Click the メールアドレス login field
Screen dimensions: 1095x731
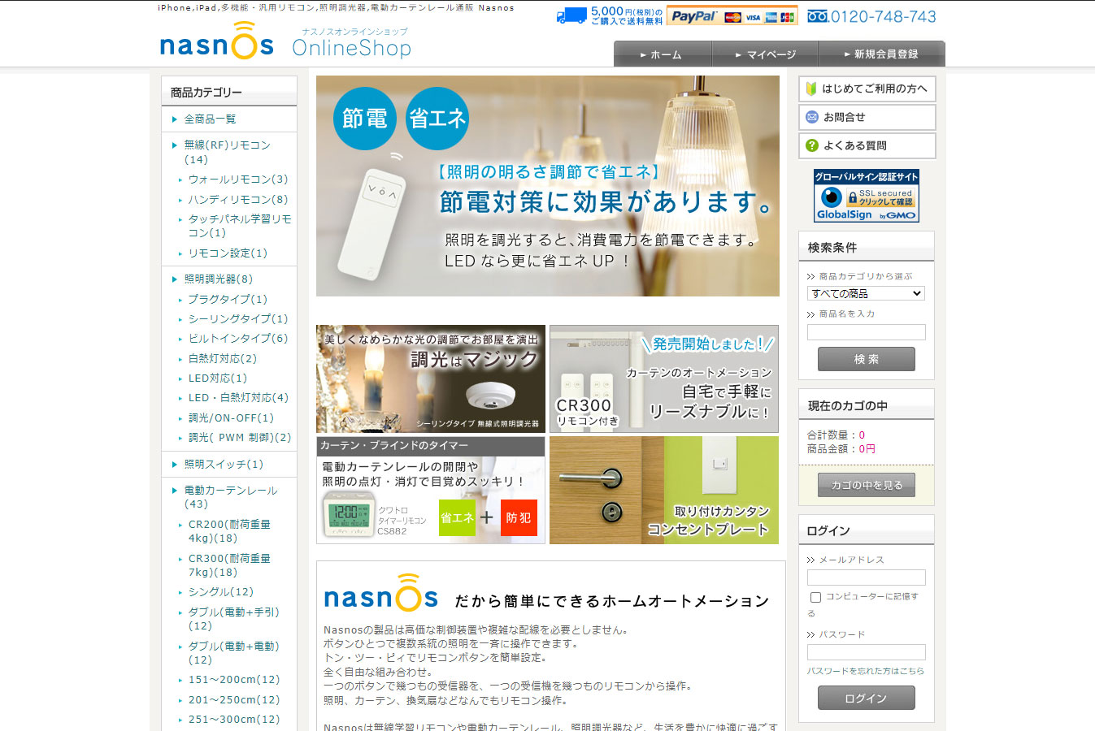point(866,577)
